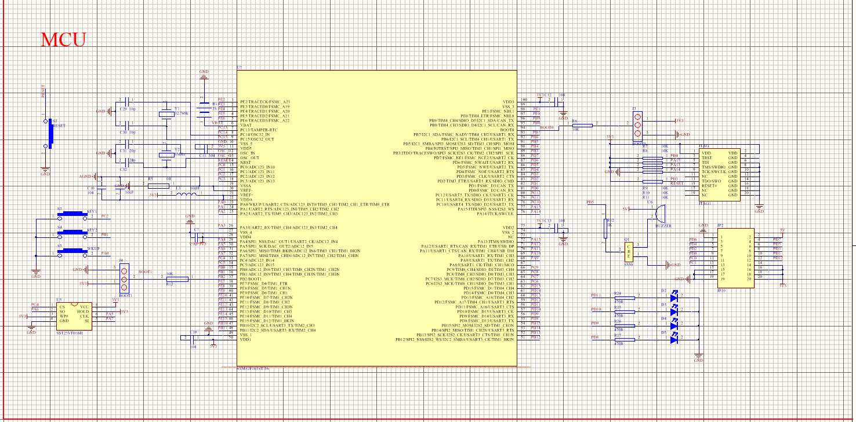Select the 8550 transistor Q1
Viewport: 856px width, 422px height.
[x=628, y=251]
